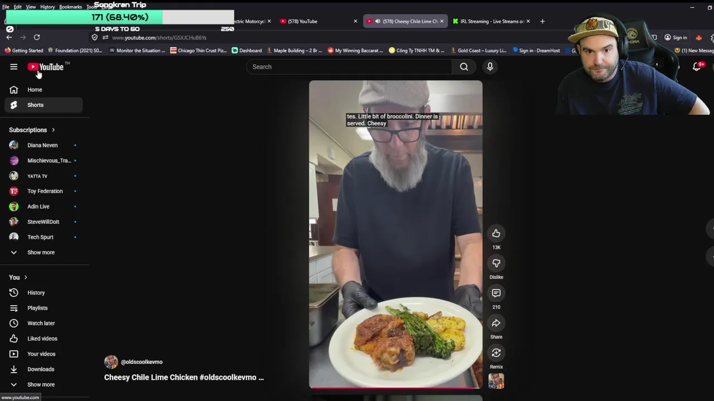Screen dimensions: 714x401
Task: Open the Foundation (2021) bookmark
Action: 75,51
